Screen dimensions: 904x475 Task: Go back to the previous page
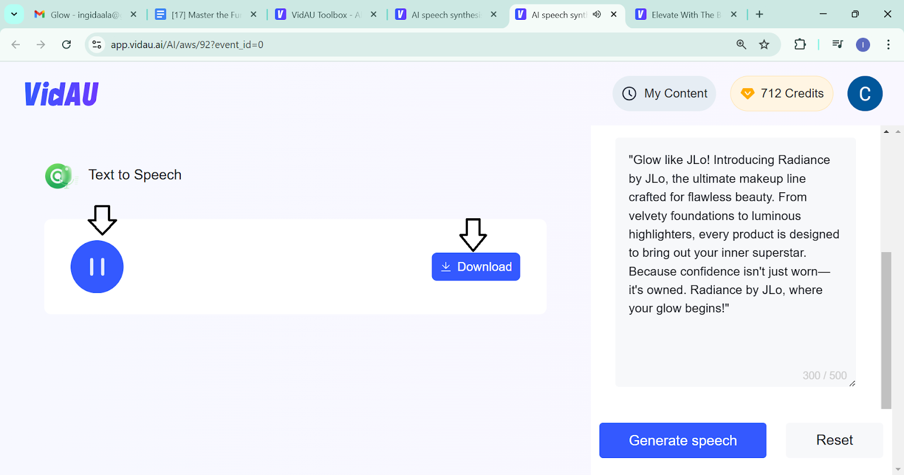16,45
